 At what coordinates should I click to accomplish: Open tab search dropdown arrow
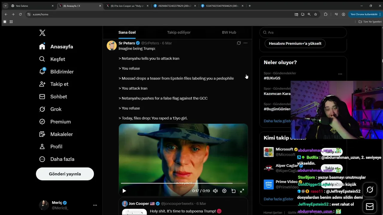[x=5, y=6]
